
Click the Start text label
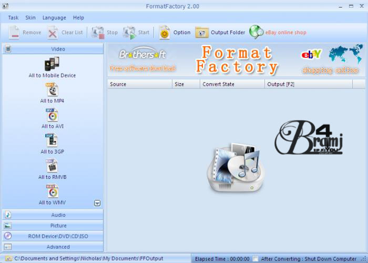pos(144,33)
